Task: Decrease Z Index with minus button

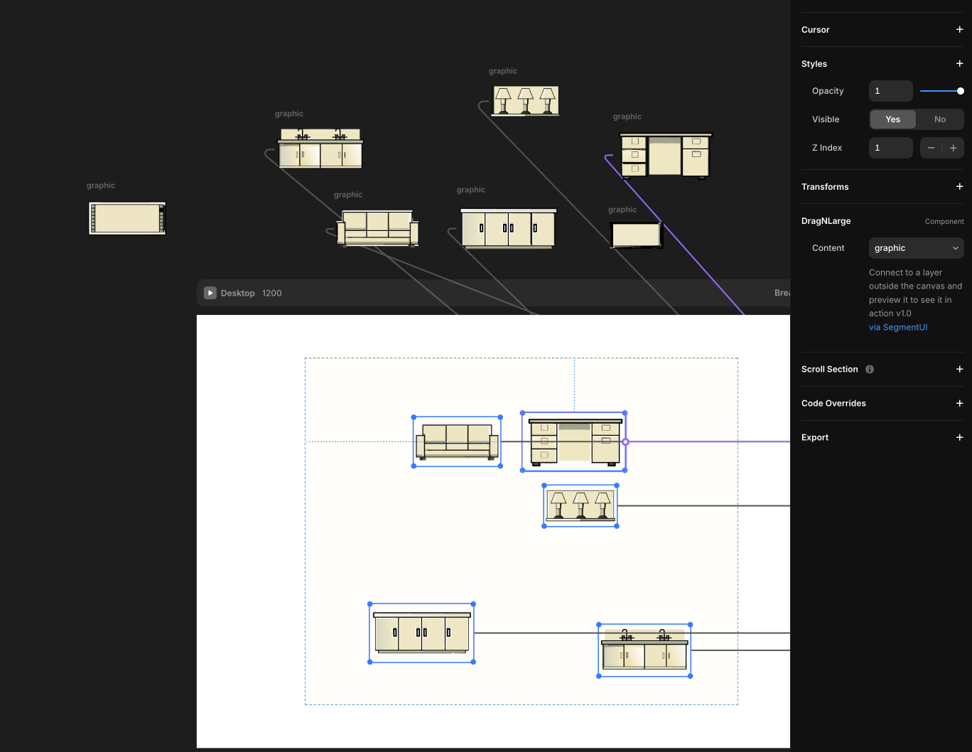Action: click(x=931, y=148)
